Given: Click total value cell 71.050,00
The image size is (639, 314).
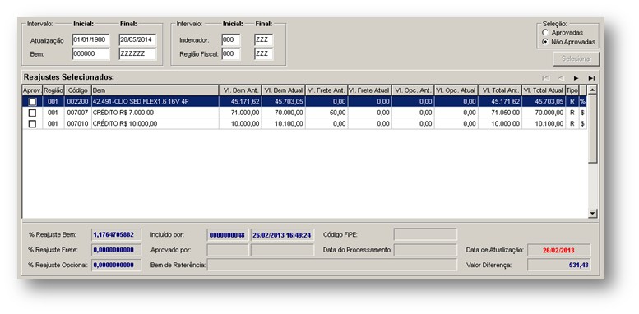Looking at the screenshot, I should click(x=500, y=113).
